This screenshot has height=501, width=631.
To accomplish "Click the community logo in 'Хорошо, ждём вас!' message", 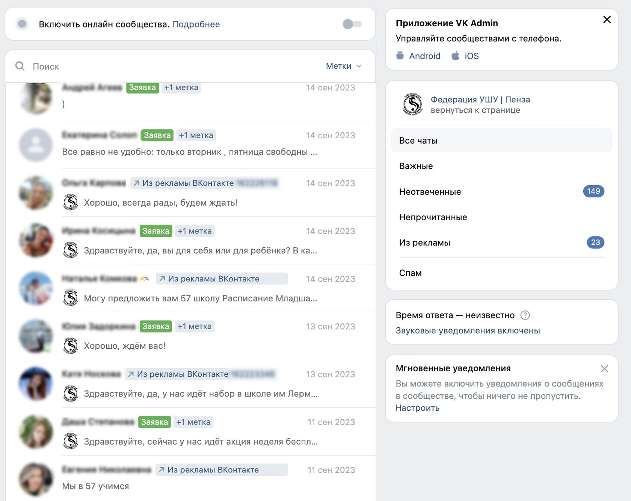I will 71,346.
